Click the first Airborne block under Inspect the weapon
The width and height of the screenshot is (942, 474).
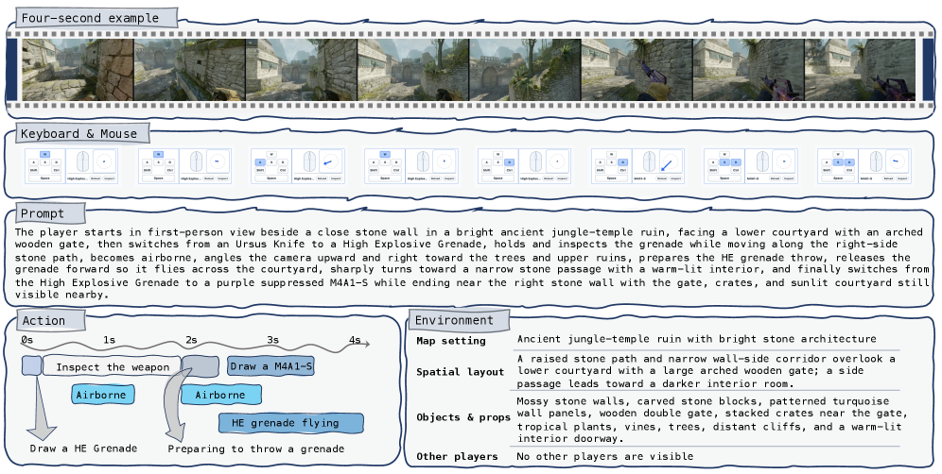click(103, 395)
